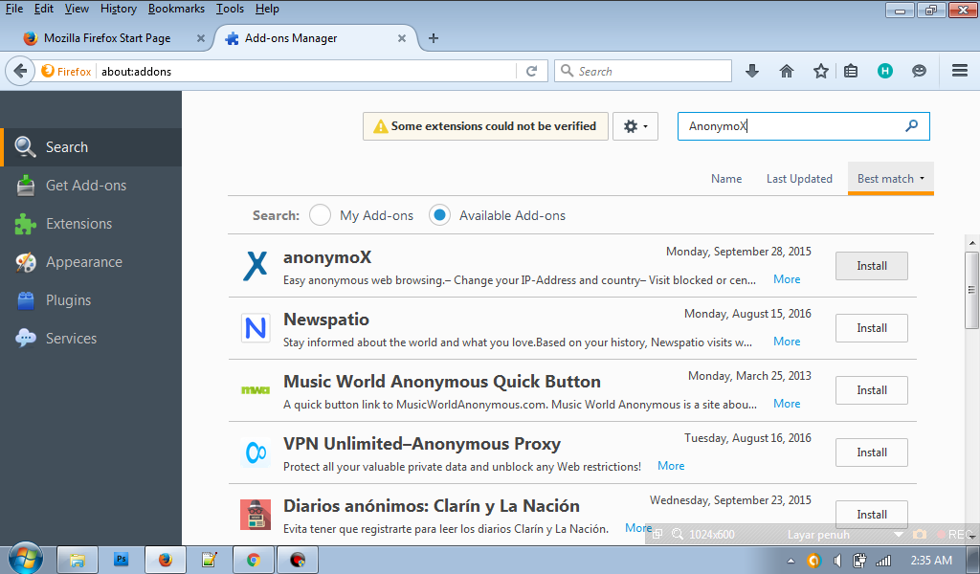Open new tab with plus button
The height and width of the screenshot is (574, 980).
coord(434,38)
